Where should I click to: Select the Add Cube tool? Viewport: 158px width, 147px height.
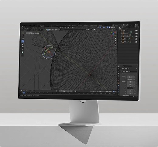(22, 55)
